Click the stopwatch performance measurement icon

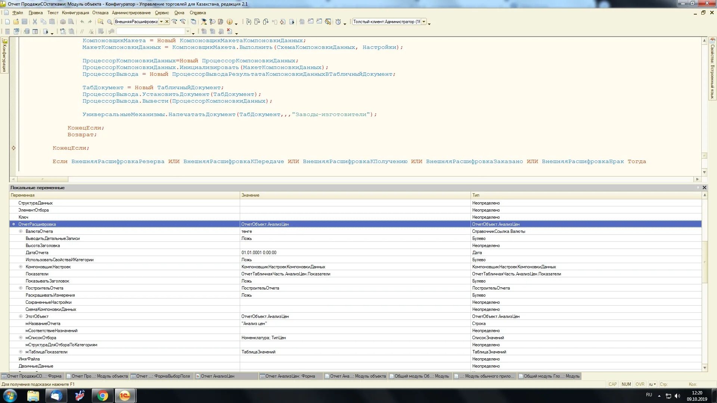(x=338, y=22)
